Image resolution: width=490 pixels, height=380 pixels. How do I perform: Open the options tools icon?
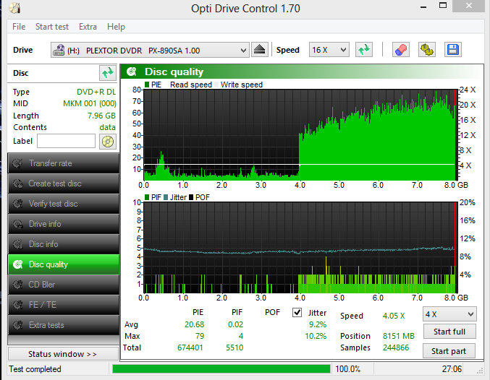click(x=427, y=51)
